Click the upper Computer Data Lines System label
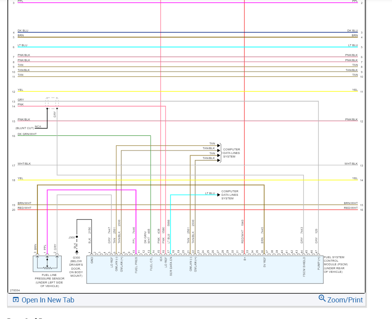 pos(231,153)
